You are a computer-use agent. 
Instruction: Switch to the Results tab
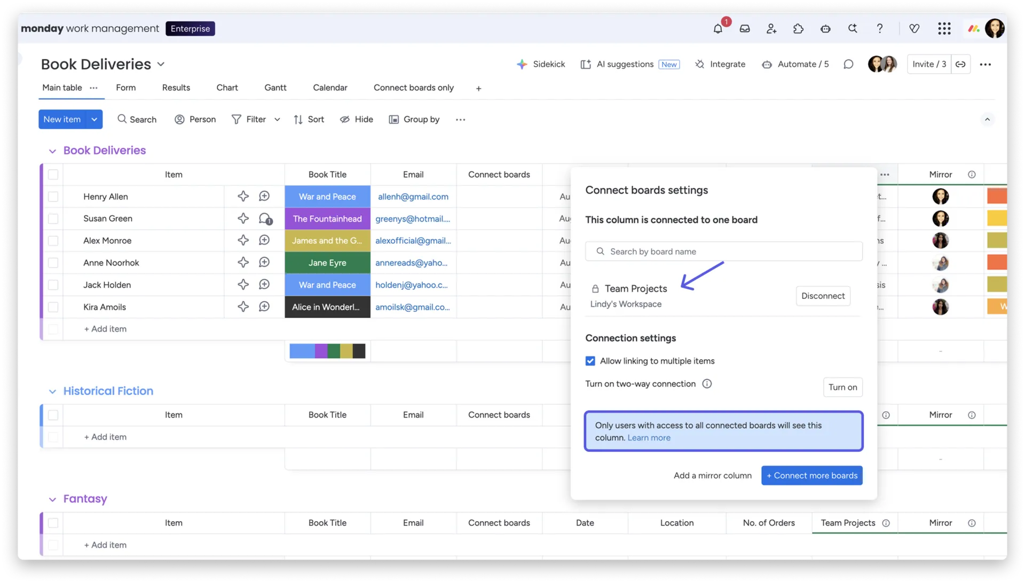pos(176,88)
